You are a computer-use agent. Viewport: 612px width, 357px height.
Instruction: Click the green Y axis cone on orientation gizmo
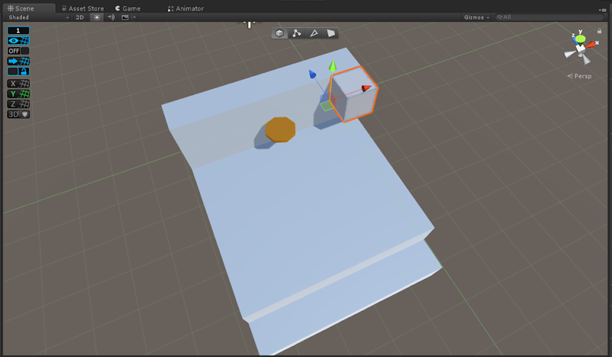point(580,39)
